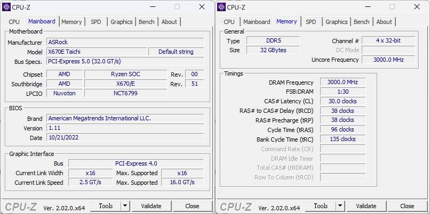Click the empty DRAM Idle Timer field

click(x=343, y=159)
